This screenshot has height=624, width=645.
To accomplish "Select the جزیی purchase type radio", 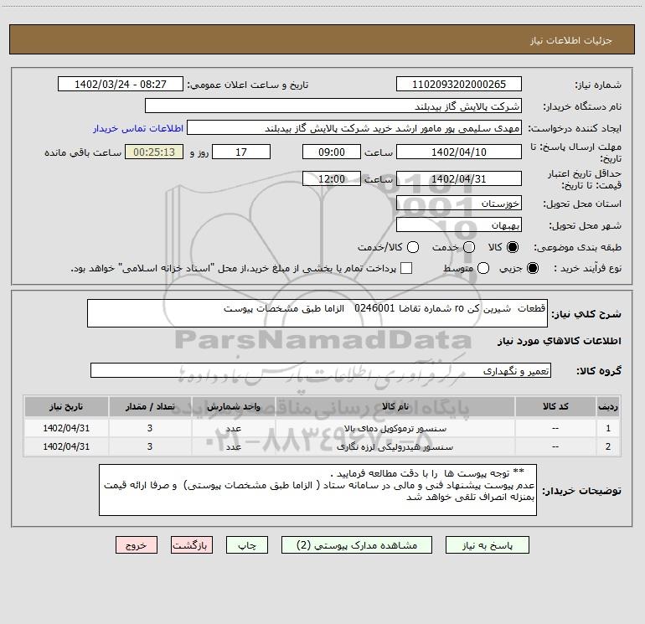I will coord(533,268).
